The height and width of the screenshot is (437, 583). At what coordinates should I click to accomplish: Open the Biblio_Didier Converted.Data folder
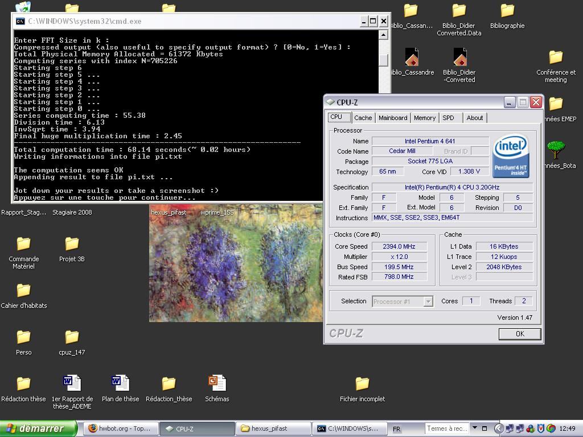point(459,10)
